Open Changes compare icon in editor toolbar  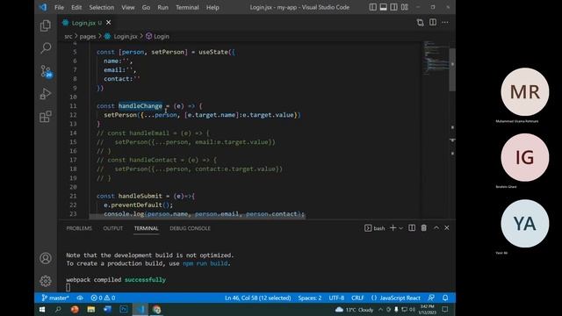421,23
